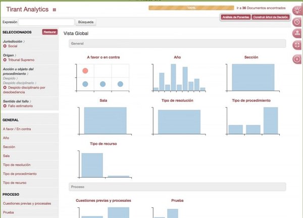This screenshot has width=303, height=218.
Task: Expand the Origen chevron
Action: (16, 55)
